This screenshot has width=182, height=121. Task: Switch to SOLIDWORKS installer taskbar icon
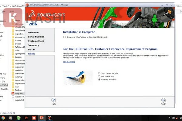(x=42, y=118)
